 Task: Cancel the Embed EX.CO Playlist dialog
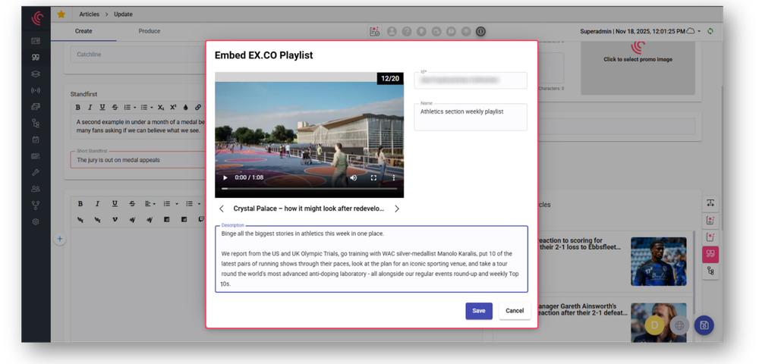515,311
